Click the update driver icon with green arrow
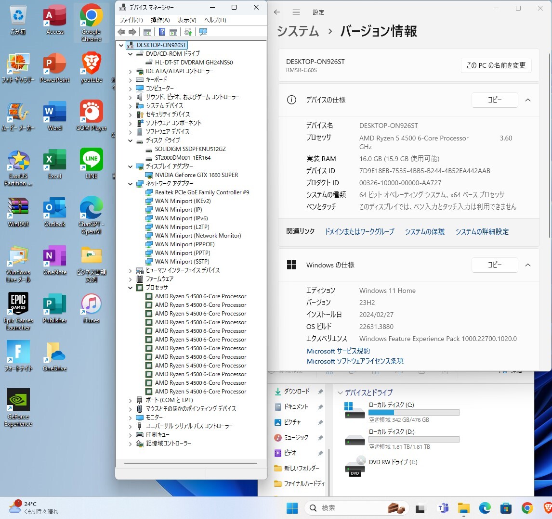The image size is (552, 519). coord(188,32)
